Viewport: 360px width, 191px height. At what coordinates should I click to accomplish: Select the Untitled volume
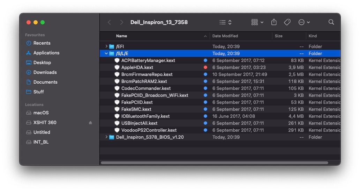pyautogui.click(x=38, y=132)
